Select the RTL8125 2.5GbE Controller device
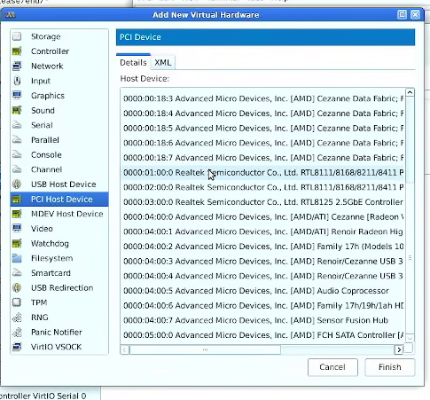Viewport: 430px width, 400px height. tap(263, 202)
